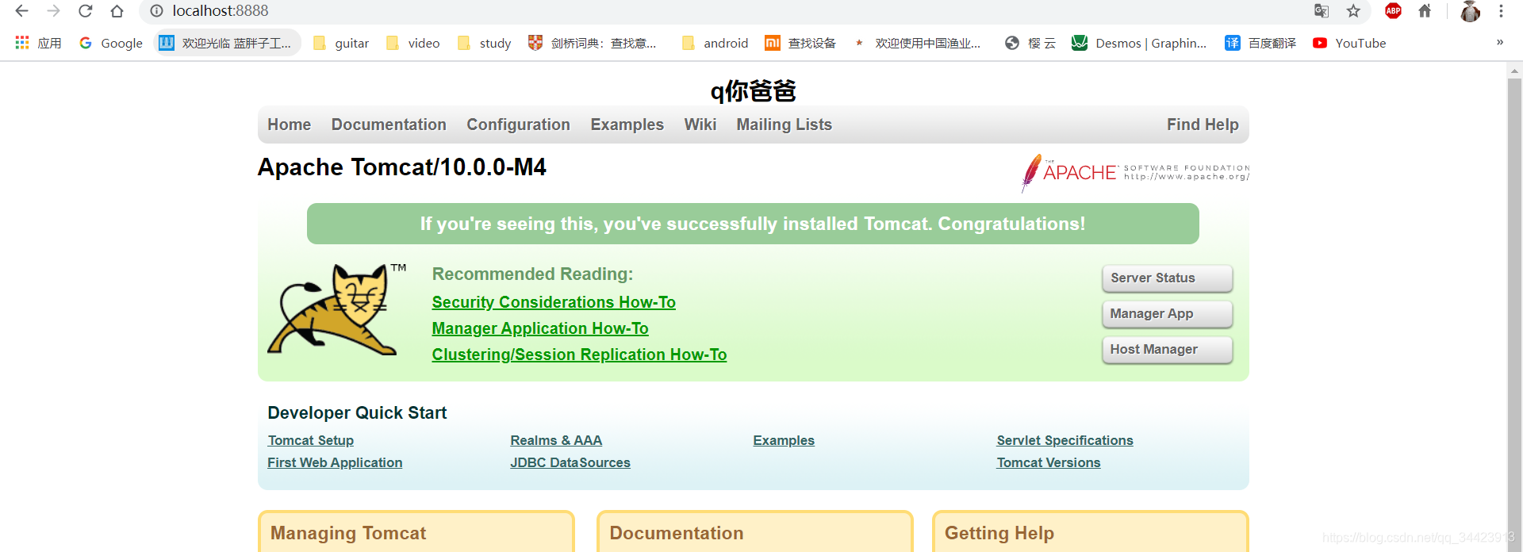Click the browser forward arrow
Screen dimensions: 1523x552
(x=53, y=11)
